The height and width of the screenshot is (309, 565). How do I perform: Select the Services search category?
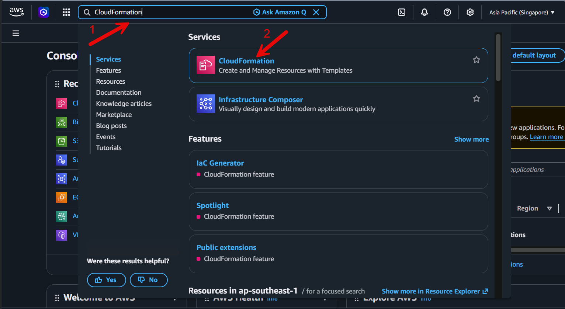[x=108, y=59]
